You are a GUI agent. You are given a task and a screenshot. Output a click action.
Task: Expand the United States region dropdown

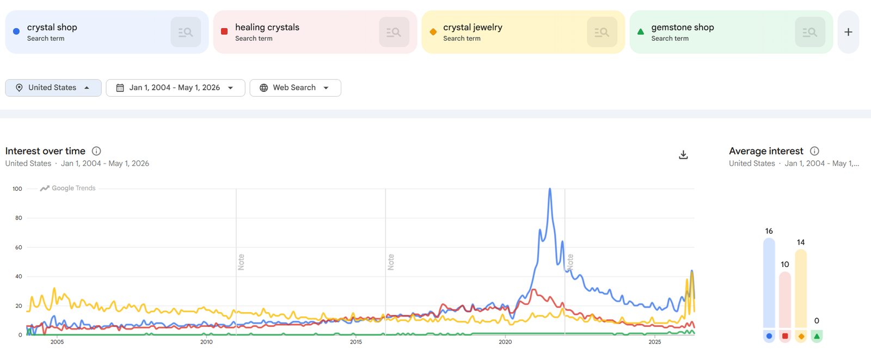(53, 88)
